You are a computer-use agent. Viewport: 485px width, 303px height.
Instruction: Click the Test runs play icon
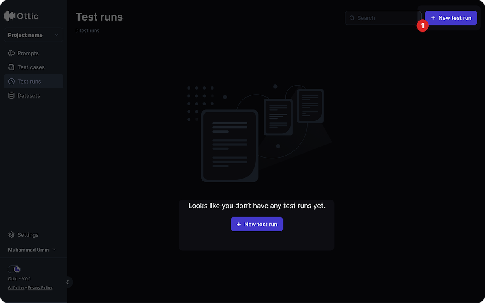pyautogui.click(x=11, y=81)
